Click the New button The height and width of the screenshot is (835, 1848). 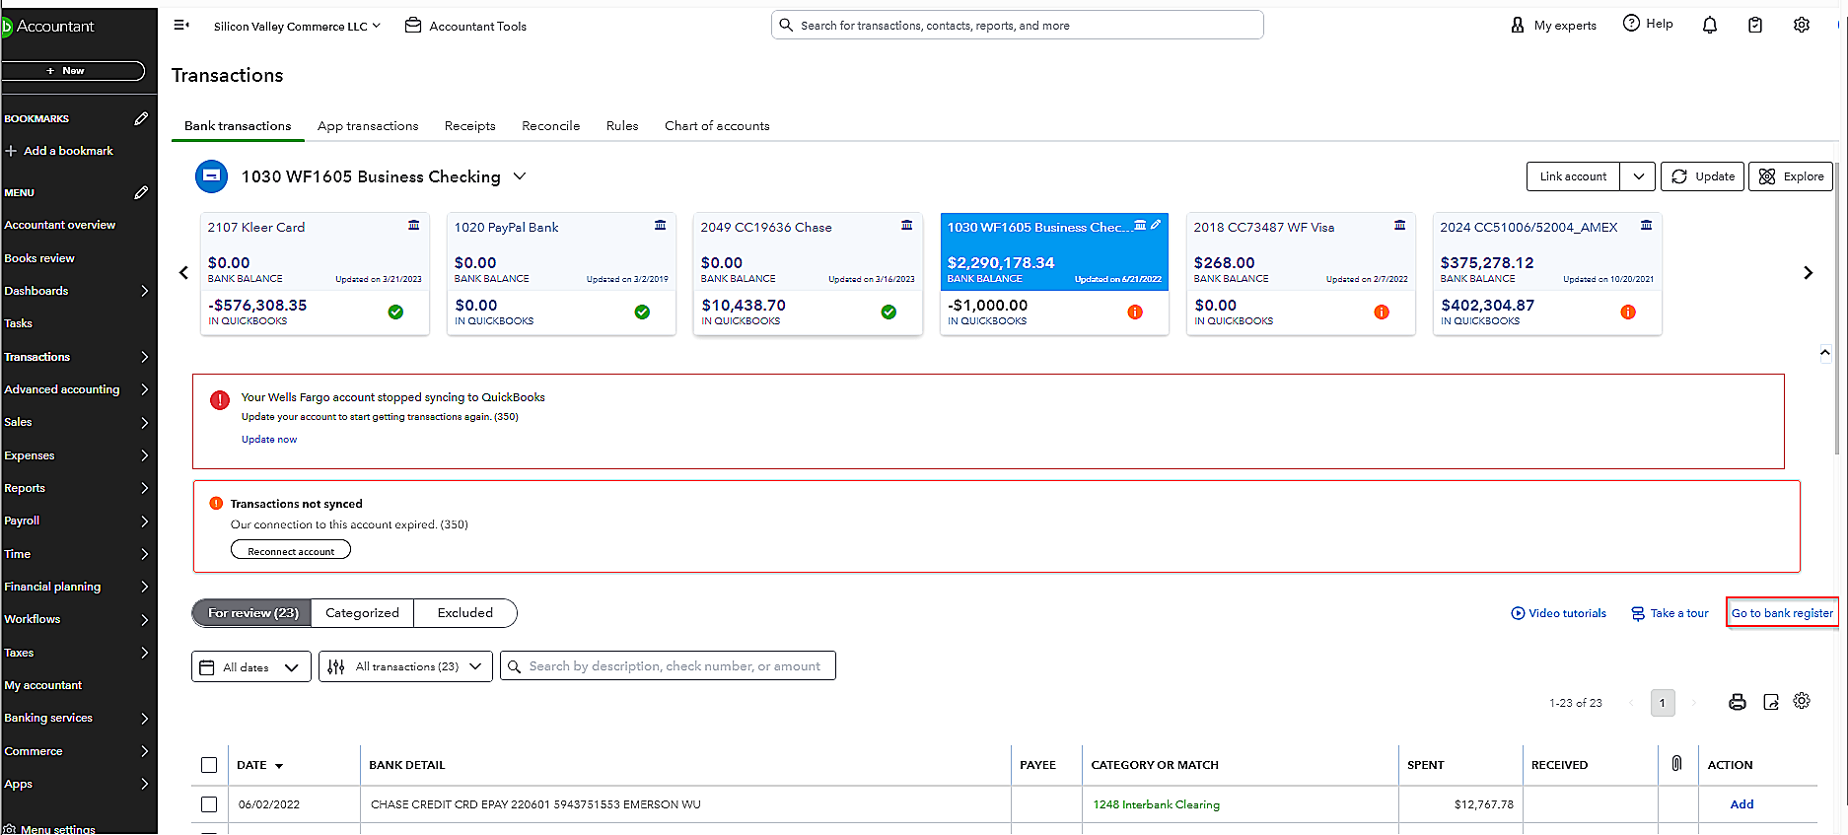tap(71, 71)
